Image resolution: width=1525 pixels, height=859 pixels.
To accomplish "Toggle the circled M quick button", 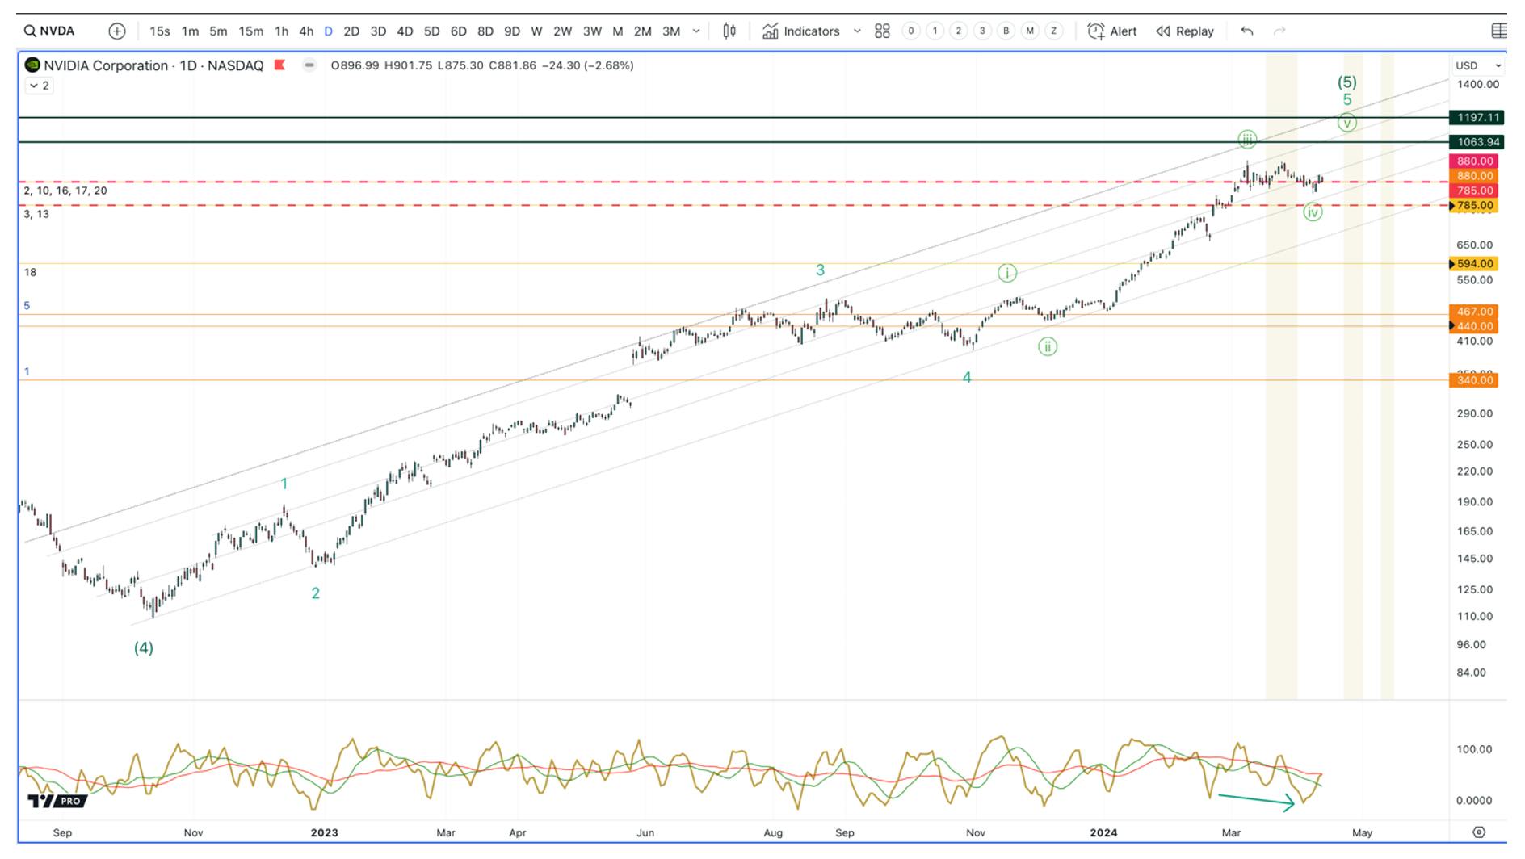I will pyautogui.click(x=1029, y=31).
